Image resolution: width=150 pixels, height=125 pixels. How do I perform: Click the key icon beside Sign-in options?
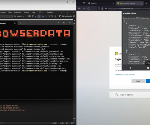pyautogui.click(x=117, y=95)
